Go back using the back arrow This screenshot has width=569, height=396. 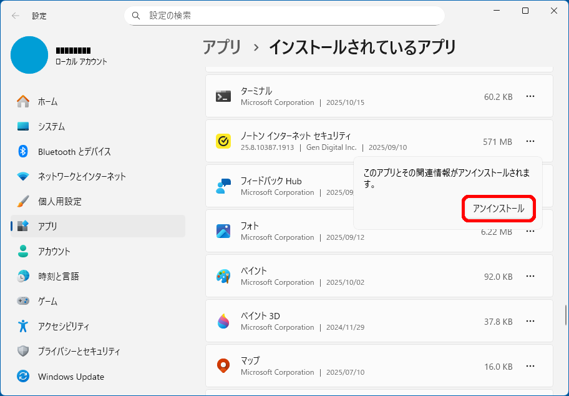click(15, 16)
